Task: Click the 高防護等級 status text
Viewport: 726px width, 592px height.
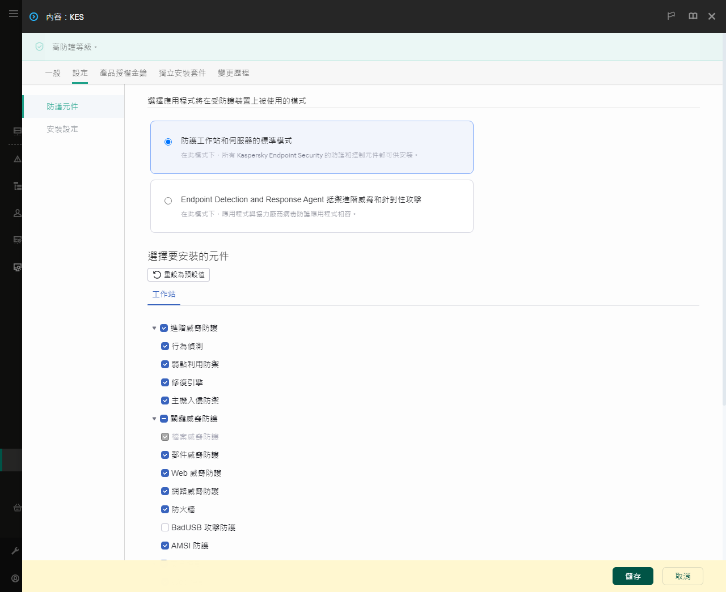Action: (x=74, y=47)
